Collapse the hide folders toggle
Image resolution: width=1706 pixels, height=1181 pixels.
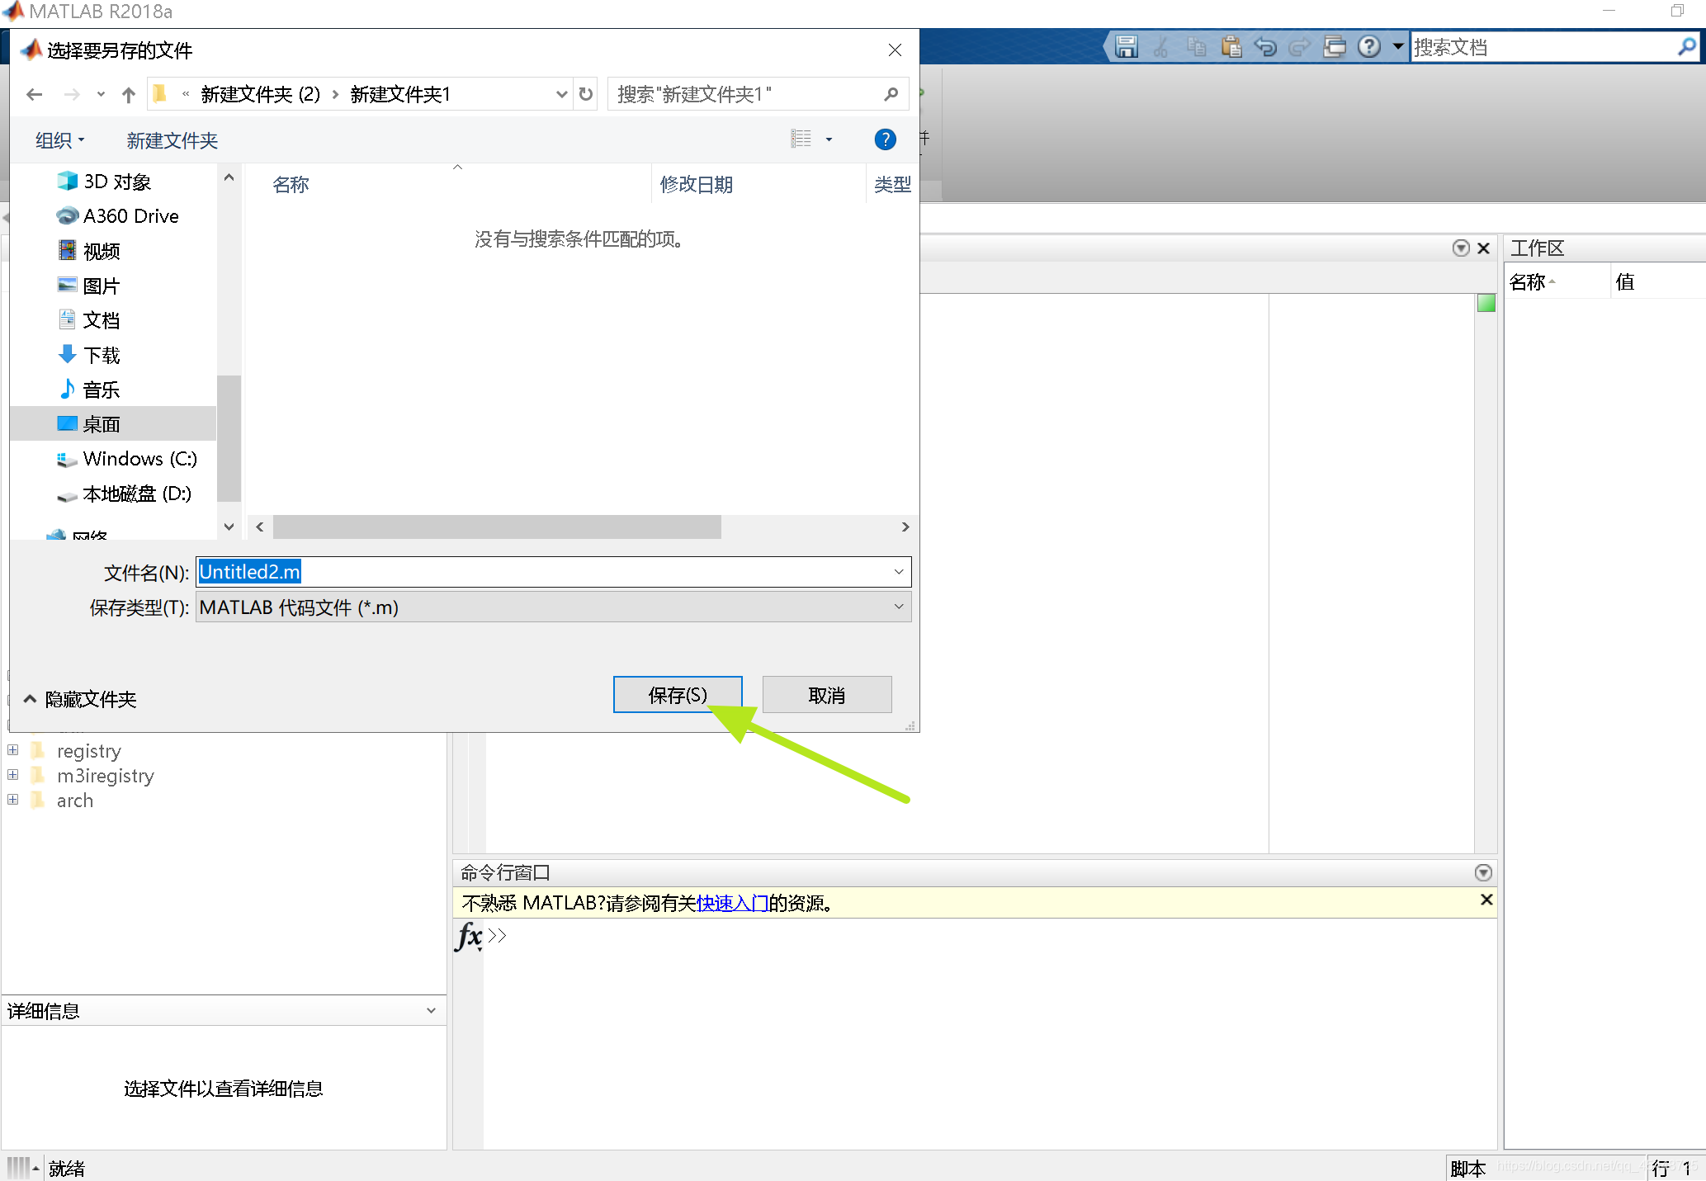pos(31,699)
